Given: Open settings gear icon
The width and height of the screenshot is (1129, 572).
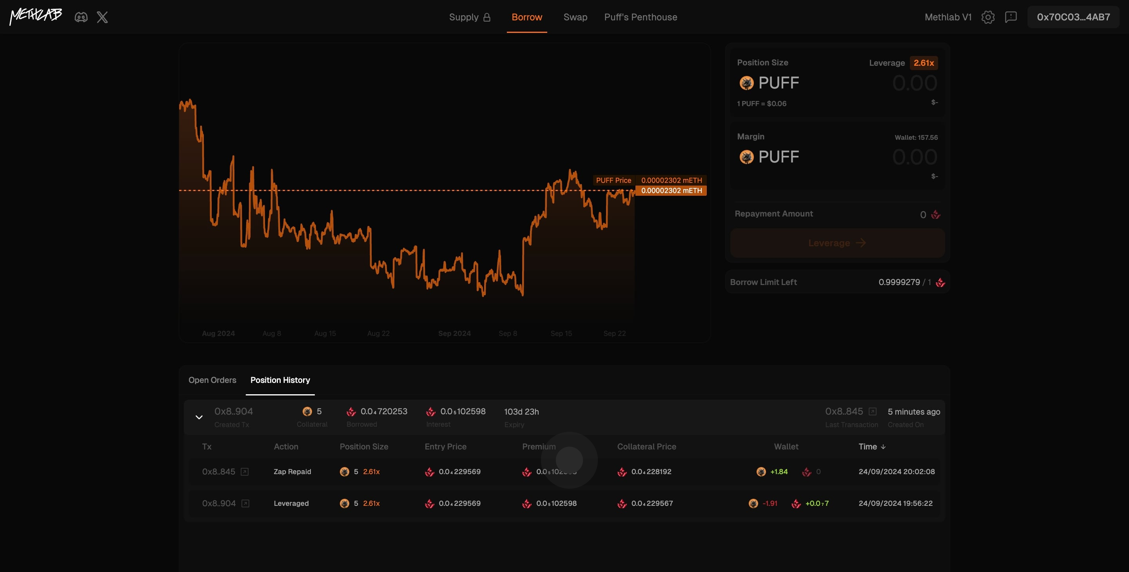Looking at the screenshot, I should click(x=988, y=17).
